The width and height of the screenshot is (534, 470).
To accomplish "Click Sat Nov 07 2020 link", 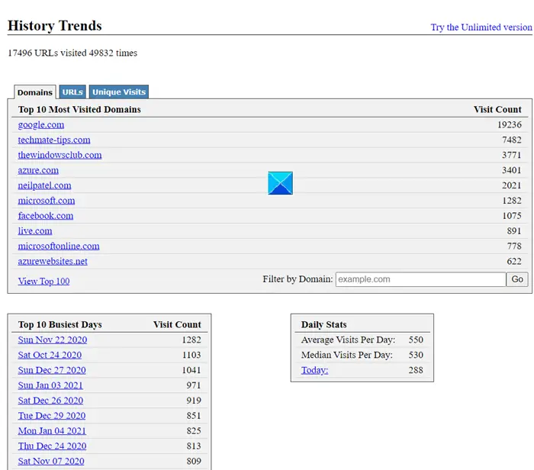I will (x=51, y=461).
